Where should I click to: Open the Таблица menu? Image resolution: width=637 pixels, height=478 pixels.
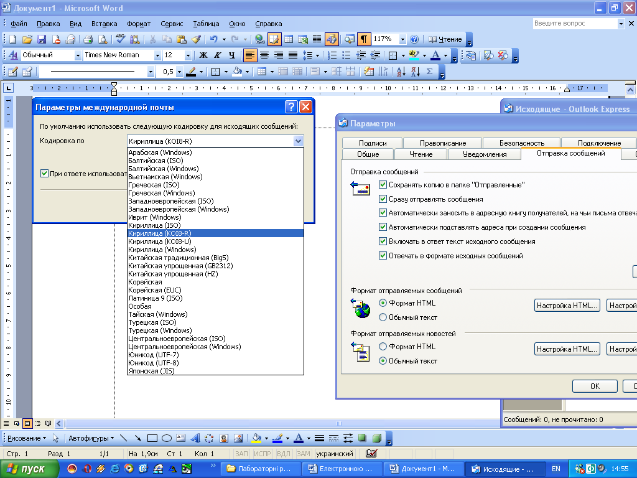tap(206, 24)
